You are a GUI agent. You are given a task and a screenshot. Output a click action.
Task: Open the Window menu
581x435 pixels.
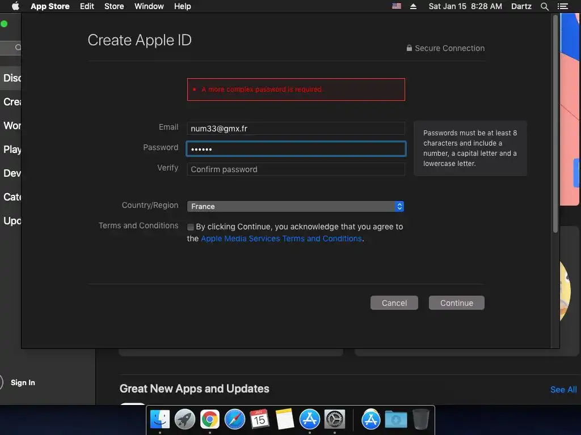tap(149, 6)
